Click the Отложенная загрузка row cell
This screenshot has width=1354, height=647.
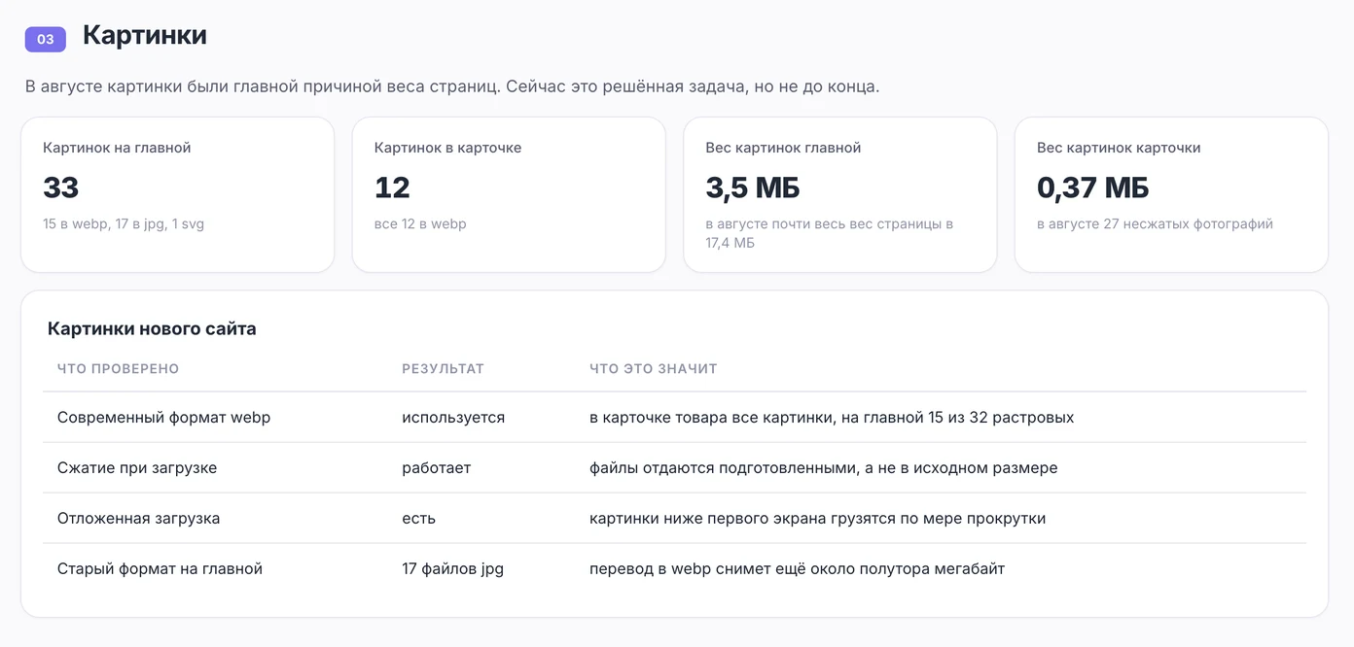point(138,518)
